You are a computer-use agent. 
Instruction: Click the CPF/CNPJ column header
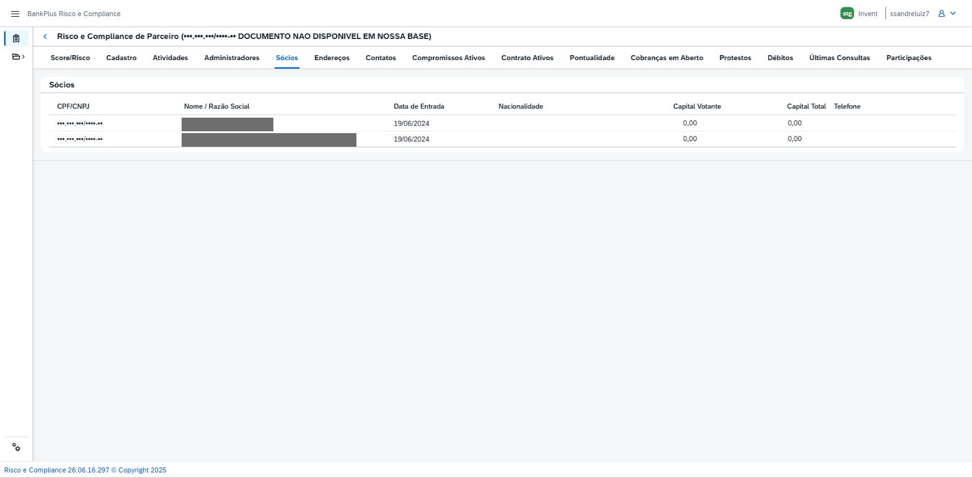click(73, 106)
